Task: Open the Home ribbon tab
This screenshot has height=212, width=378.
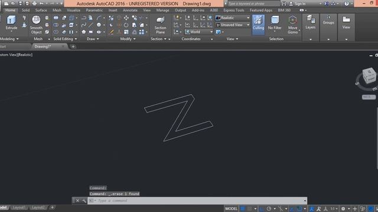Action: point(11,11)
